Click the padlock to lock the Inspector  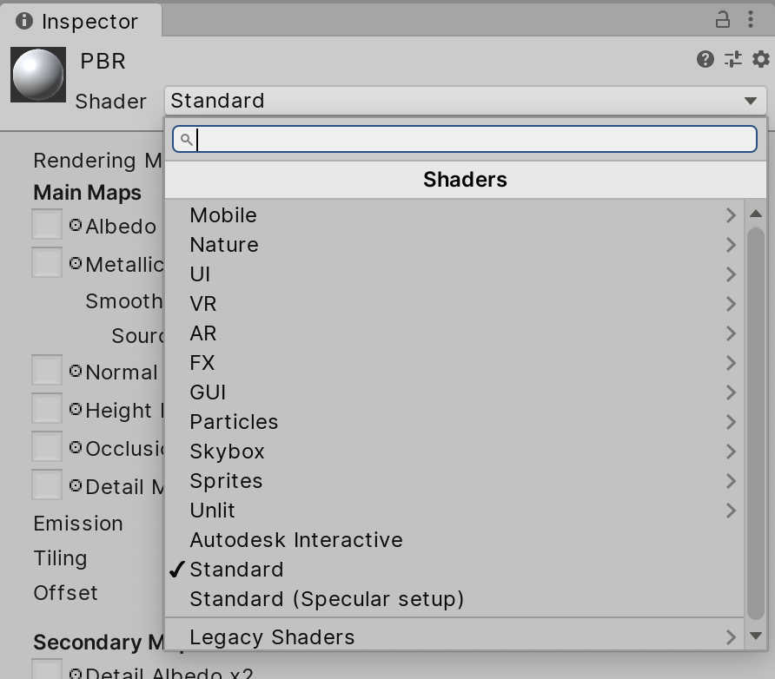coord(723,19)
